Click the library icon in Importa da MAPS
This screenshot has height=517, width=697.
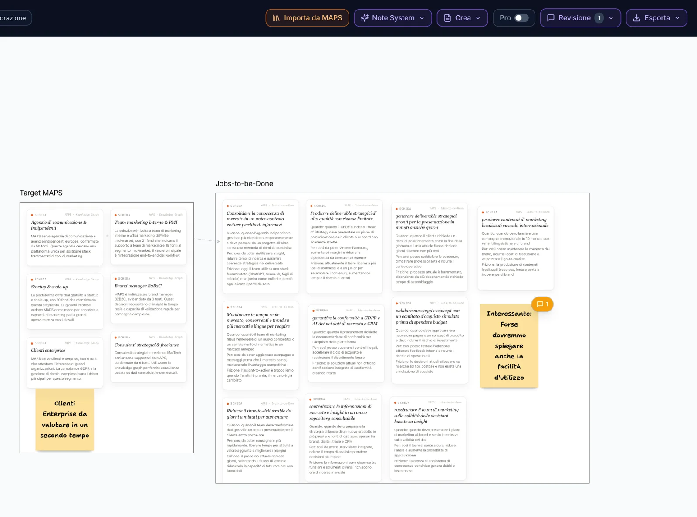pos(276,18)
